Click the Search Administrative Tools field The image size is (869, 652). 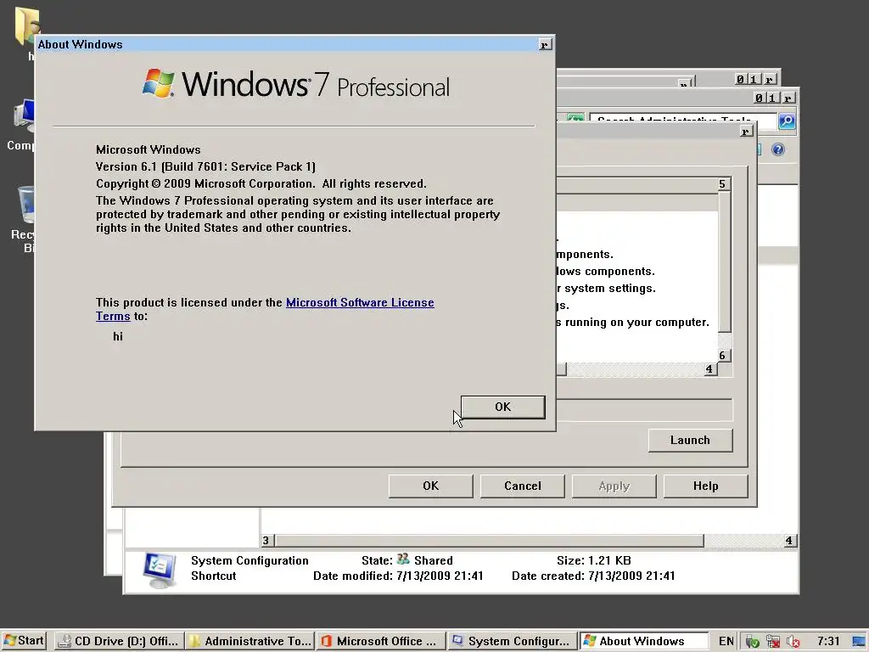pyautogui.click(x=683, y=121)
